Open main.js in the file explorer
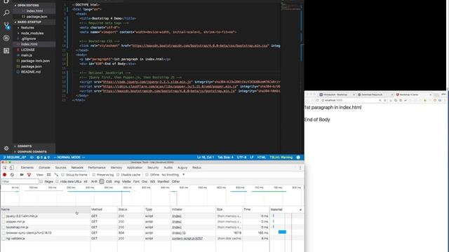Viewport: 449px width, 252px height. click(27, 55)
